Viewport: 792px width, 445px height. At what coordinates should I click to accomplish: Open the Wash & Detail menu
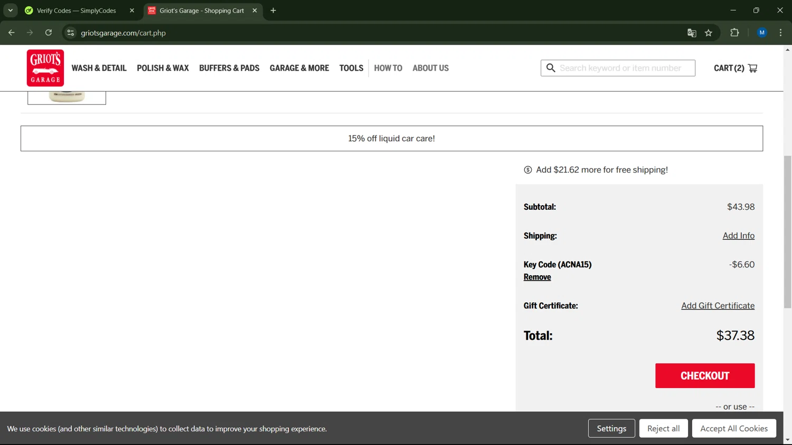coord(99,68)
